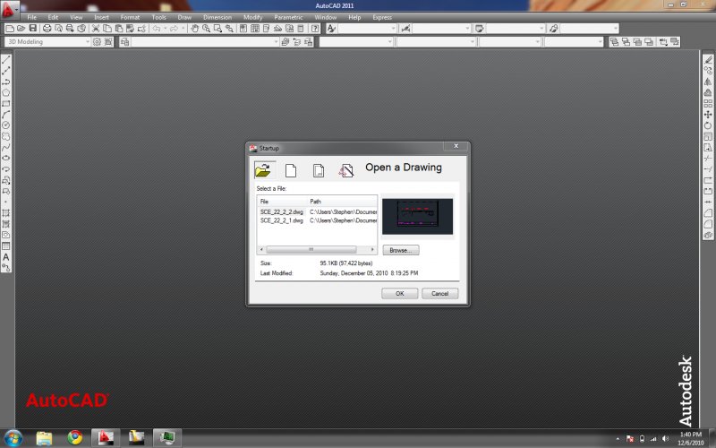Open the Parametric menu
The width and height of the screenshot is (716, 448).
point(288,17)
